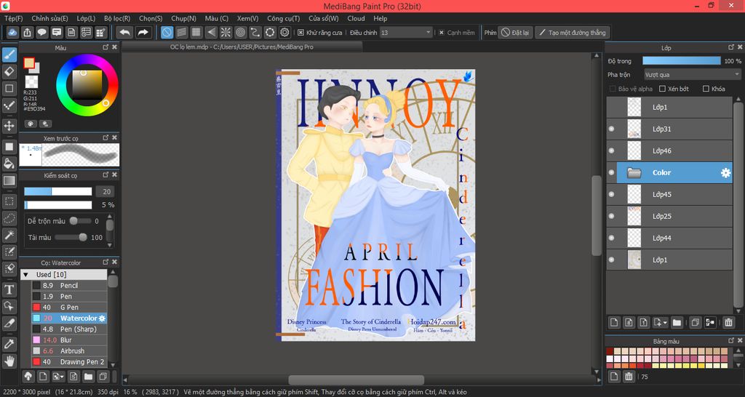Click the Undo arrow in toolbar

pyautogui.click(x=124, y=32)
